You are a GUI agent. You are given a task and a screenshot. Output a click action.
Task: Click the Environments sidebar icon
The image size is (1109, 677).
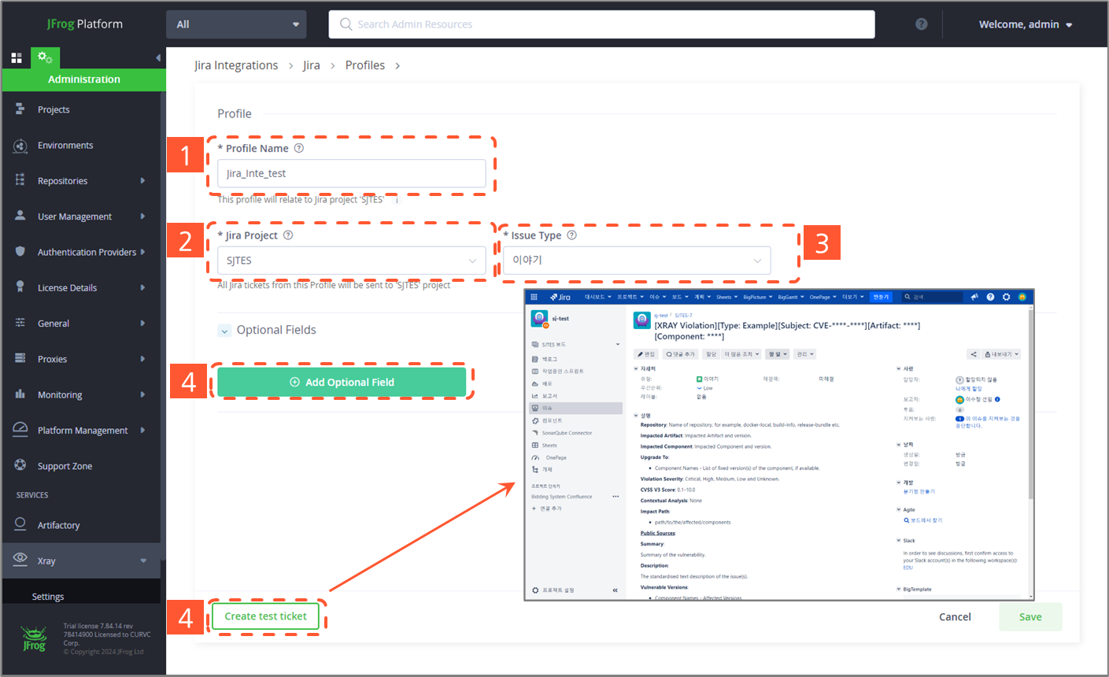(20, 145)
